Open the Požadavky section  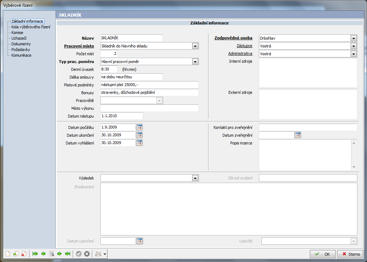[21, 50]
